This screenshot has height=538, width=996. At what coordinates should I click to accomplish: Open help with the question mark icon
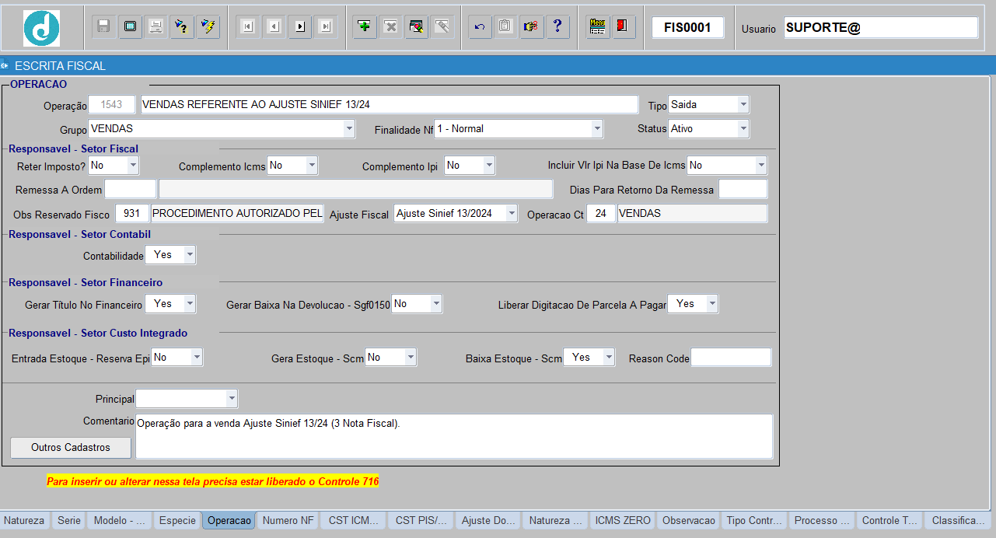coord(557,26)
